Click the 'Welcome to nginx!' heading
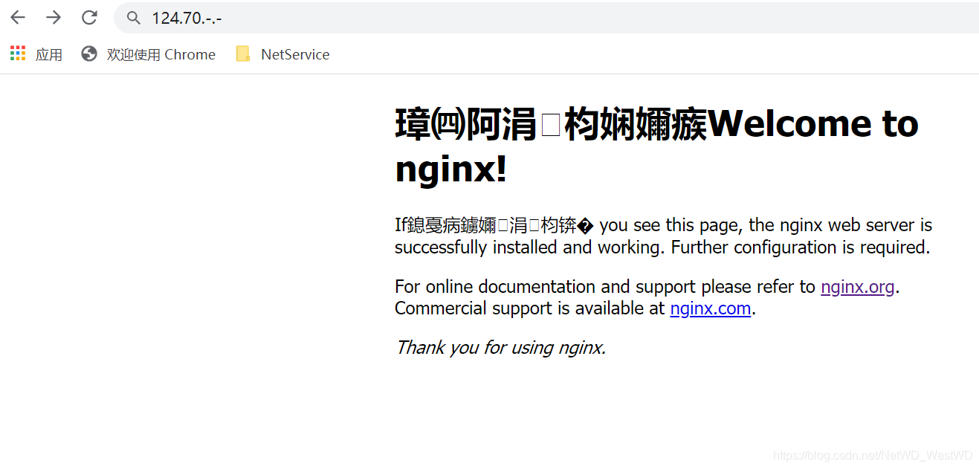Viewport: 979px width, 469px height. pos(657,146)
